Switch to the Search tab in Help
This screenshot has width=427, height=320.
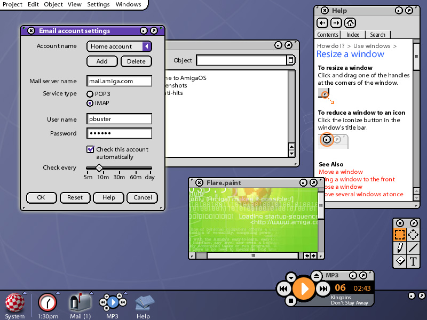coord(378,35)
